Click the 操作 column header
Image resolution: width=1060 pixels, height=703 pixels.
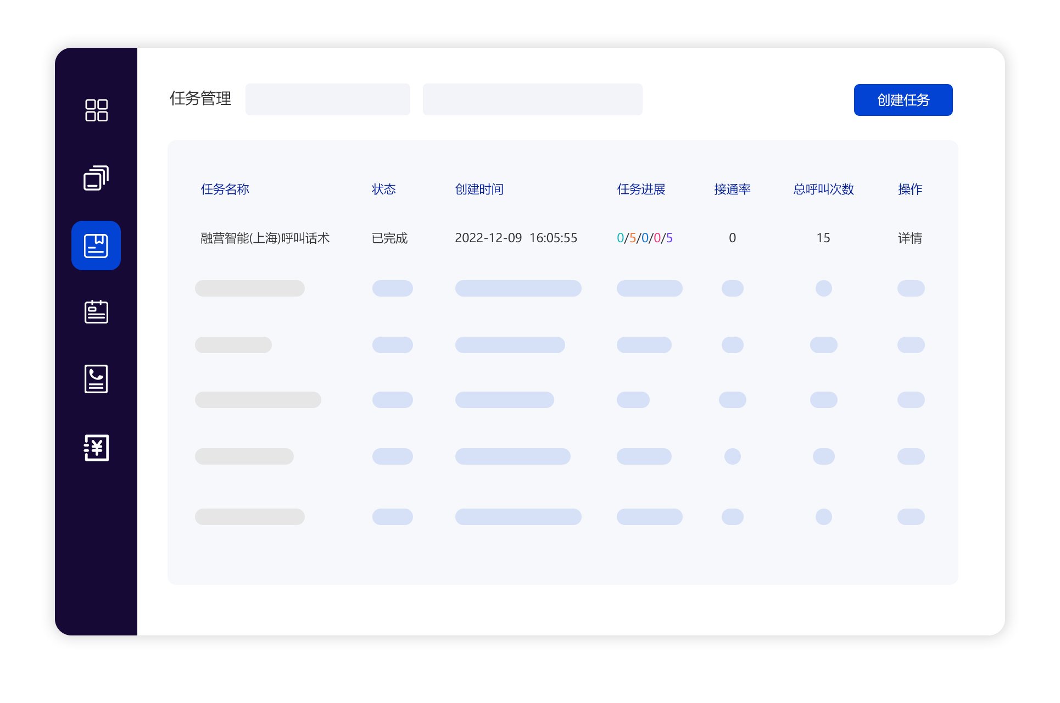(910, 189)
